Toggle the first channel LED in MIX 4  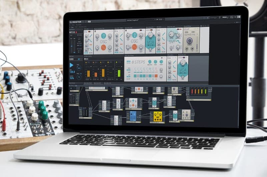[86, 62]
